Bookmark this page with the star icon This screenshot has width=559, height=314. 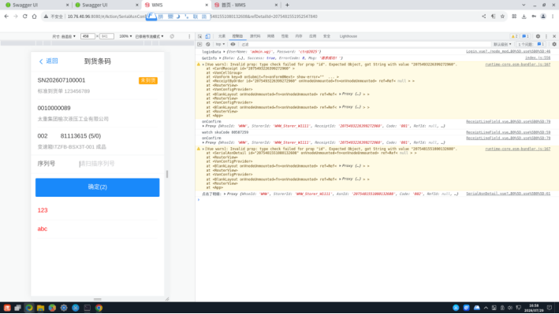click(x=502, y=17)
